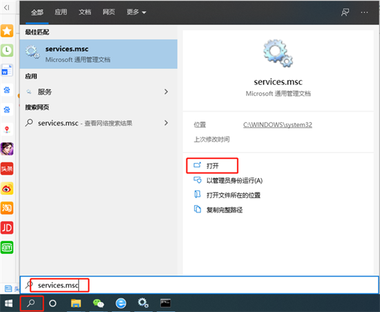380x312 pixels.
Task: Click 打开 to open services.msc
Action: tap(212, 166)
